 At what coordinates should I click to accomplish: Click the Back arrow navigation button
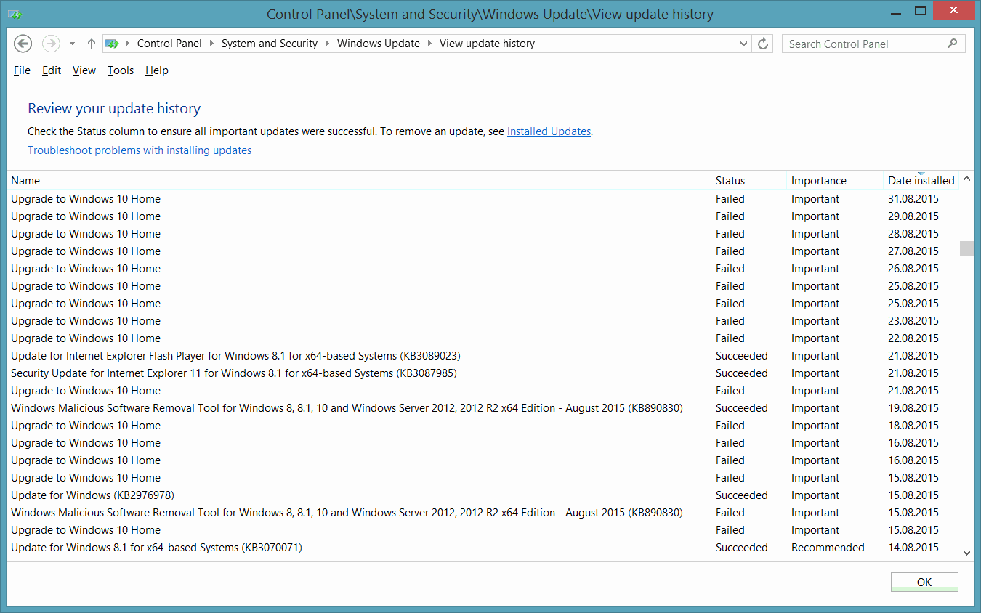pos(23,44)
